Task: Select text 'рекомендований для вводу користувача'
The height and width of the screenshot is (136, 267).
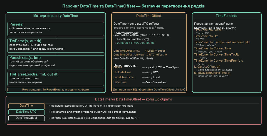Action: pos(36,49)
